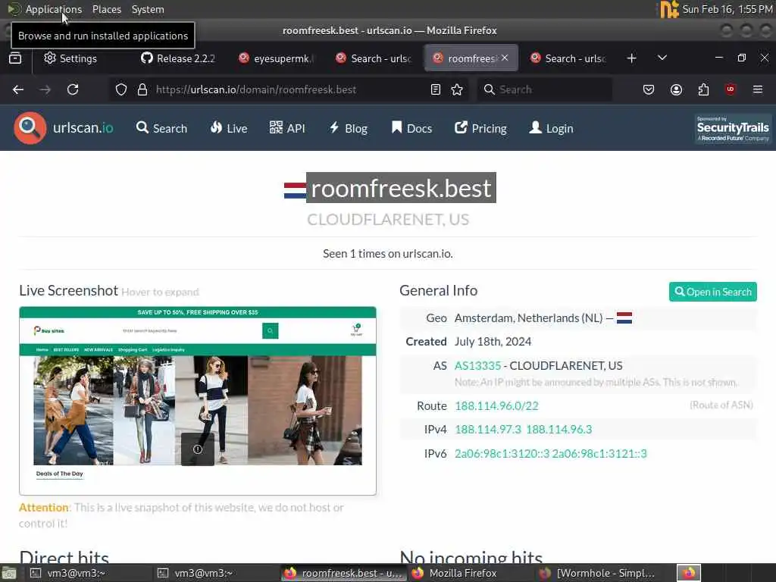This screenshot has width=776, height=582.
Task: Expand the list all tabs chevron
Action: coord(662,58)
